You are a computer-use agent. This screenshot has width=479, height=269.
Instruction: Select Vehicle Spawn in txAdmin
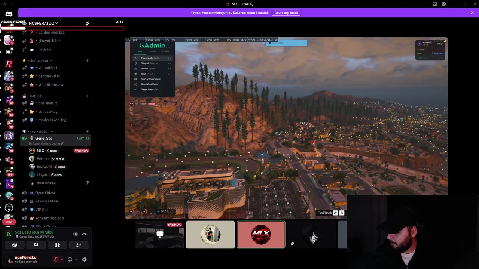click(152, 68)
